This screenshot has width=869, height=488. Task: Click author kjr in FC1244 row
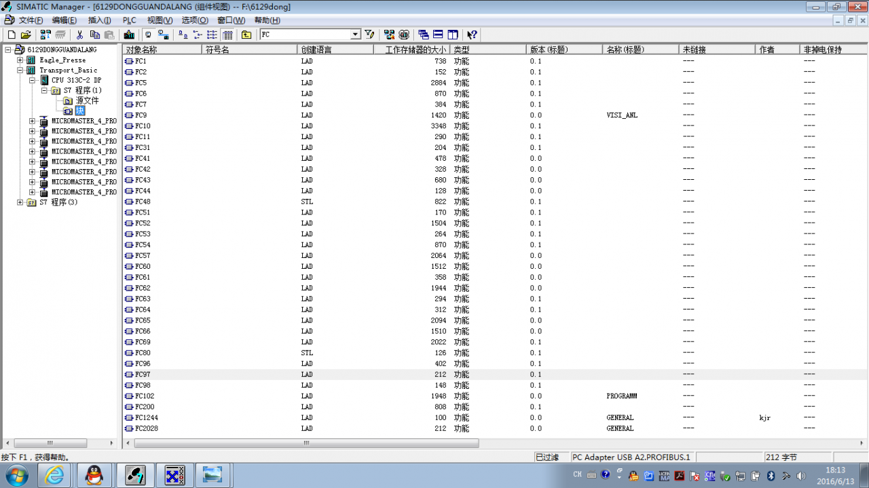(765, 418)
